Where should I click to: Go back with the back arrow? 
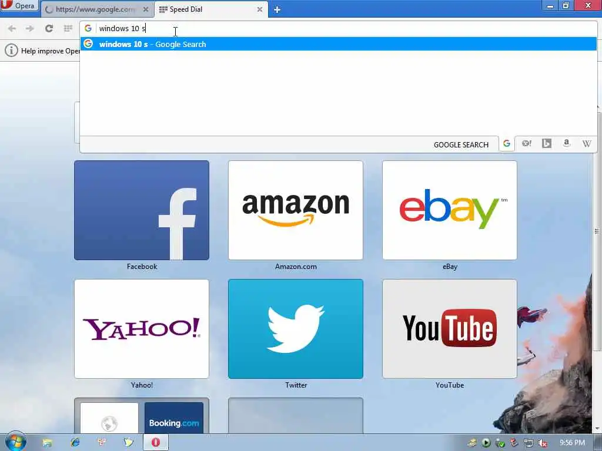click(12, 28)
